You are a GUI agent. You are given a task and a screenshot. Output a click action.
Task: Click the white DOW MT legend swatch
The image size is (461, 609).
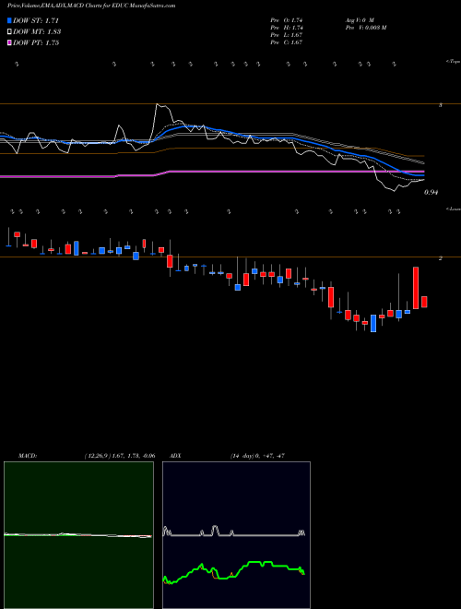[10, 31]
